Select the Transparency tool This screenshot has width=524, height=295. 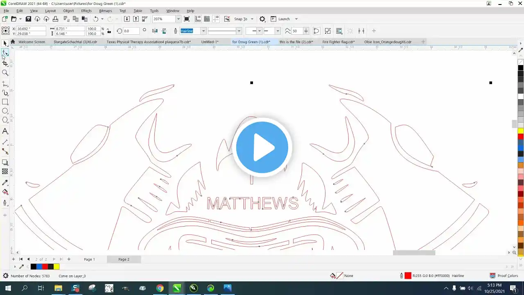click(5, 171)
